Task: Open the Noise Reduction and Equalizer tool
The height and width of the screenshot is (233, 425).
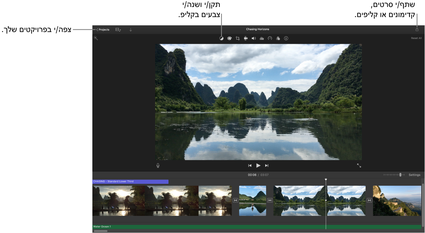Action: [261, 38]
